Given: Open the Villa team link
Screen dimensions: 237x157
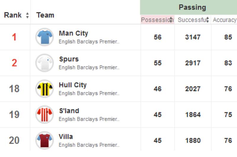Looking at the screenshot, I should pyautogui.click(x=66, y=137).
